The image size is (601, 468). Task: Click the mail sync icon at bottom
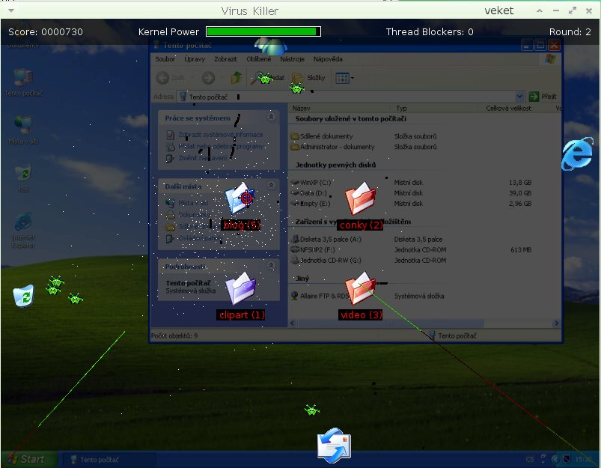335,446
